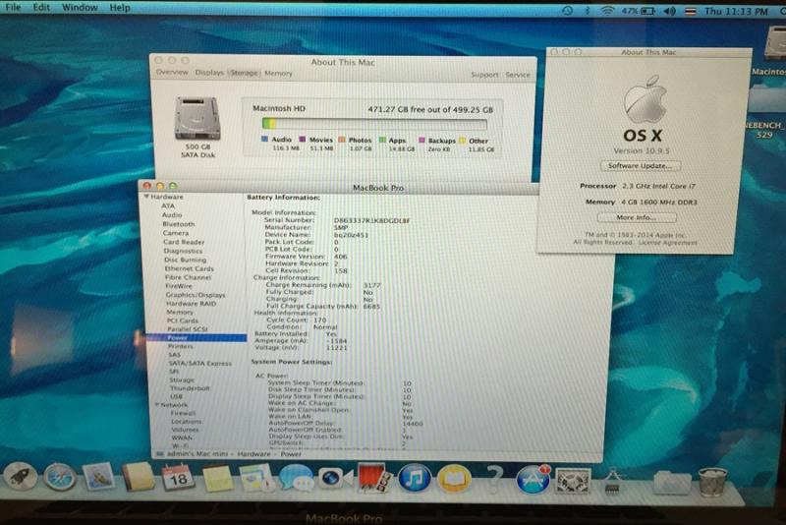786x525 pixels.
Task: Select Card Reader in the sidebar
Action: click(x=184, y=242)
